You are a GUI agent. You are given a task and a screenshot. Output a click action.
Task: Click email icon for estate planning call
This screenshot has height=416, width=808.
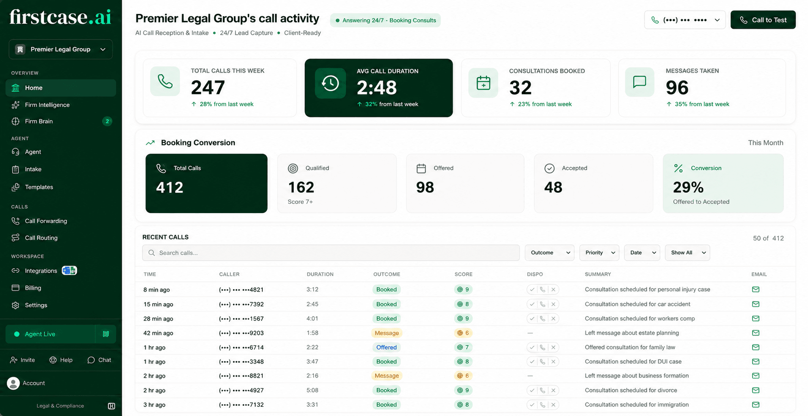click(x=756, y=333)
